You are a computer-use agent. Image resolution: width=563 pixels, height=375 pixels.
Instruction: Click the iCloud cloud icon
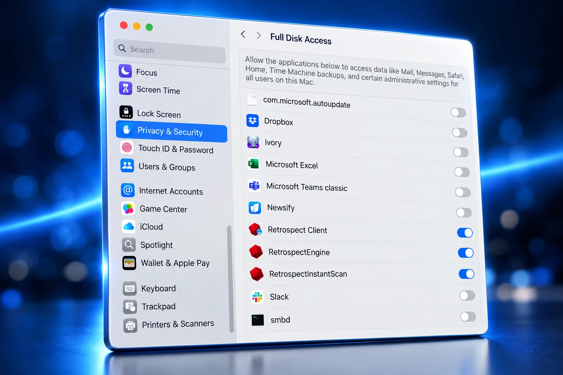pos(128,226)
